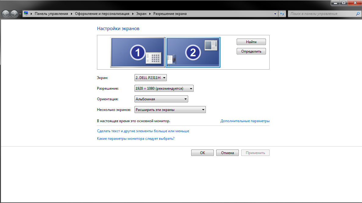Go to 'Панель управления' in the breadcrumb
The height and width of the screenshot is (203, 362).
52,14
